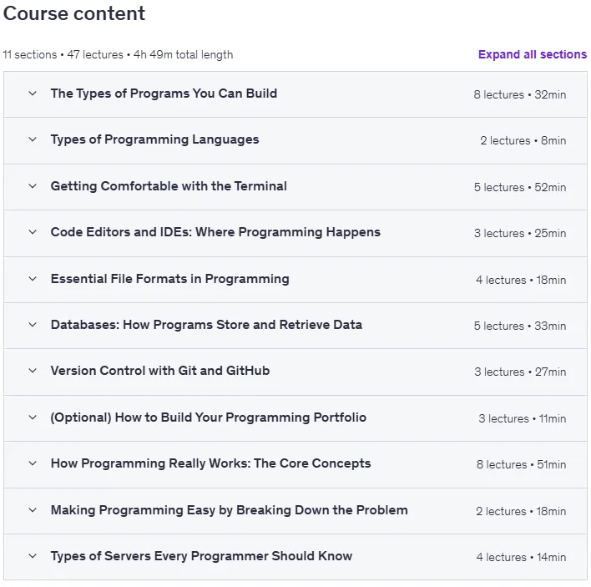Click chevron beside Code Editors and IDEs
Image resolution: width=591 pixels, height=587 pixels.
coord(33,232)
